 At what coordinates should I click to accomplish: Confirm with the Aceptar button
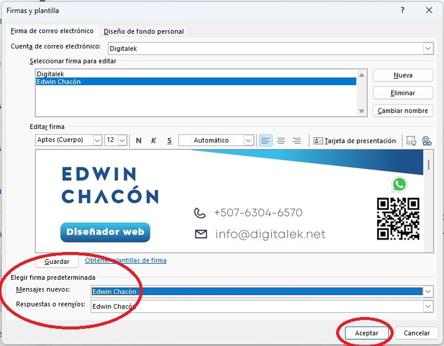click(x=366, y=333)
